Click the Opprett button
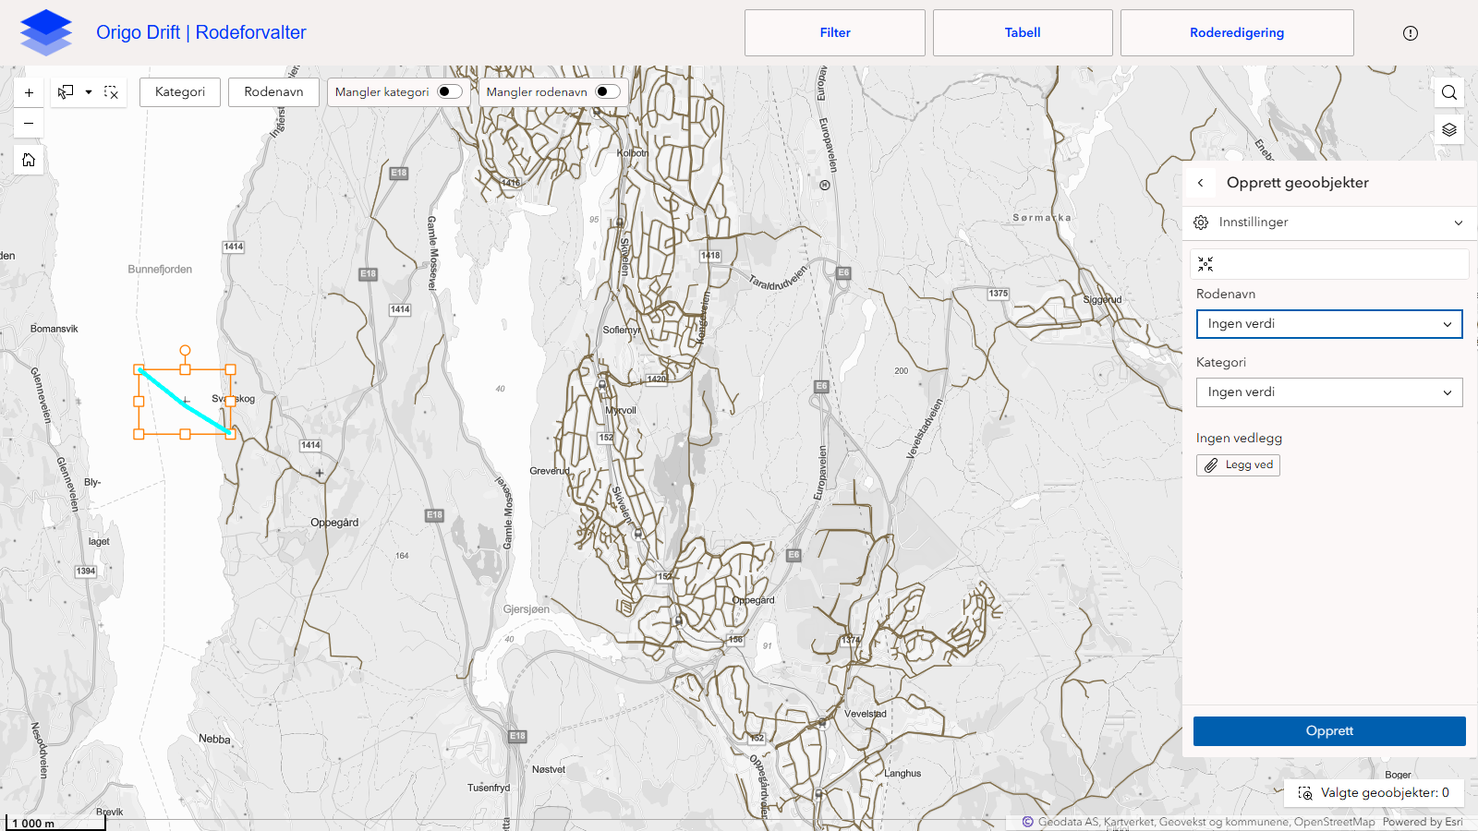The height and width of the screenshot is (831, 1478). click(1329, 731)
